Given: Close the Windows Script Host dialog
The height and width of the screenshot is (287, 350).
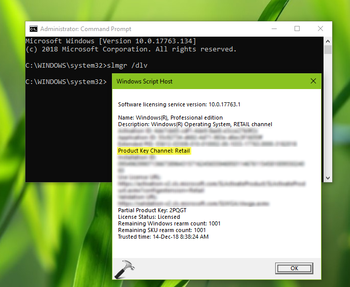Looking at the screenshot, I should click(313, 81).
